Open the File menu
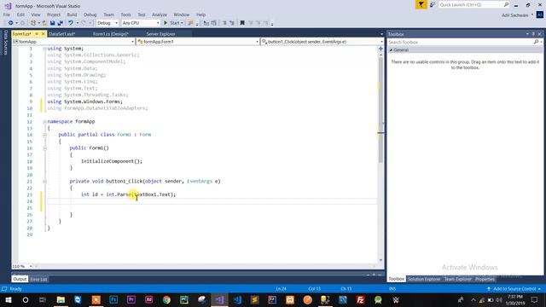This screenshot has height=307, width=546. point(7,14)
